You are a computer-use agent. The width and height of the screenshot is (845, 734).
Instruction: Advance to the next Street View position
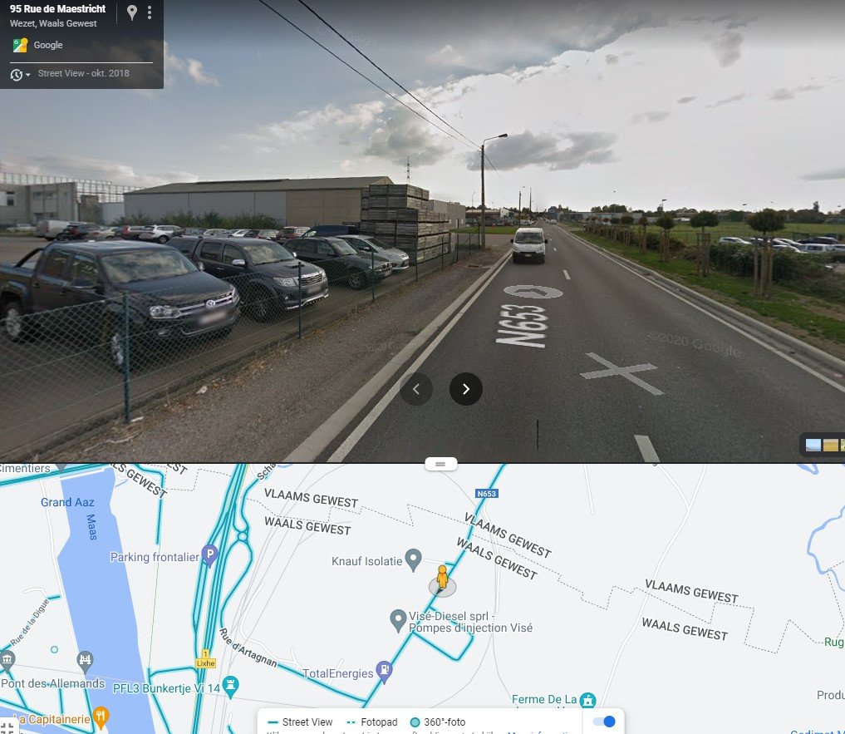(465, 389)
